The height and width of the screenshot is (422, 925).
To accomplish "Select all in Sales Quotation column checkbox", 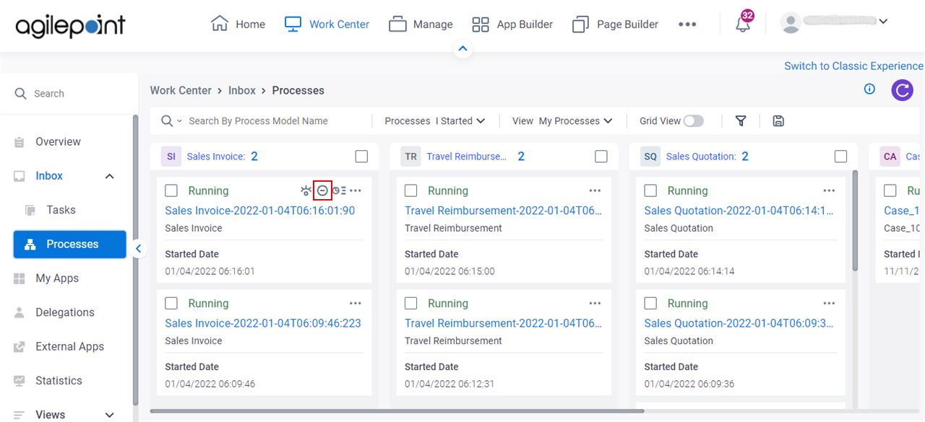I will tap(840, 157).
